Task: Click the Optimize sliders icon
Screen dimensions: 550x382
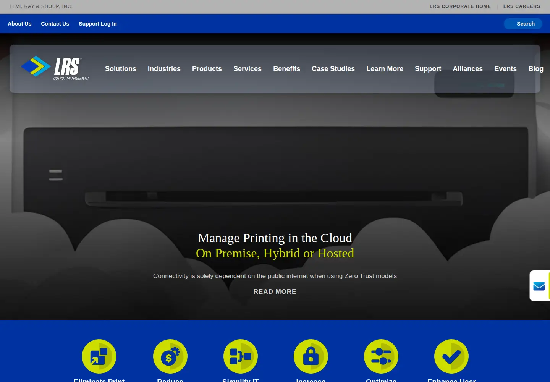Action: pos(381,356)
